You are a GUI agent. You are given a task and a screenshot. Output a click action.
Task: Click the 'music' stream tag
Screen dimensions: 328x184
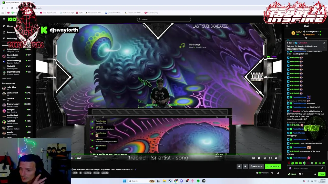(x=96, y=173)
